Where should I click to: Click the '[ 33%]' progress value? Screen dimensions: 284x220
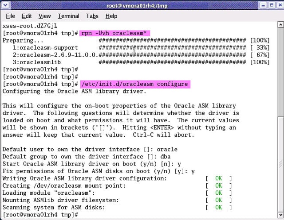(x=260, y=48)
